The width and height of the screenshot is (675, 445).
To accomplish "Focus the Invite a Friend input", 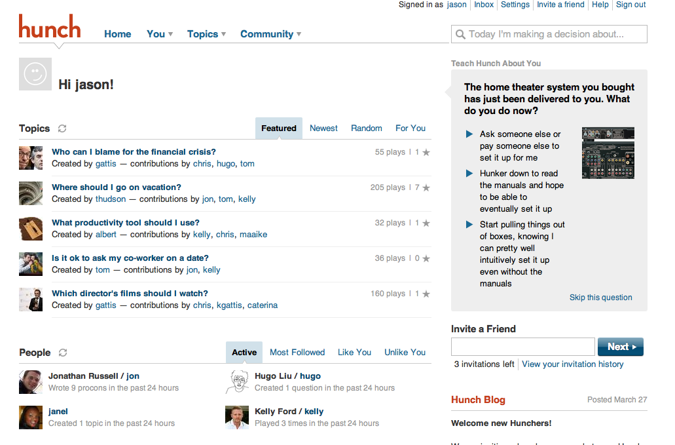I will click(523, 347).
